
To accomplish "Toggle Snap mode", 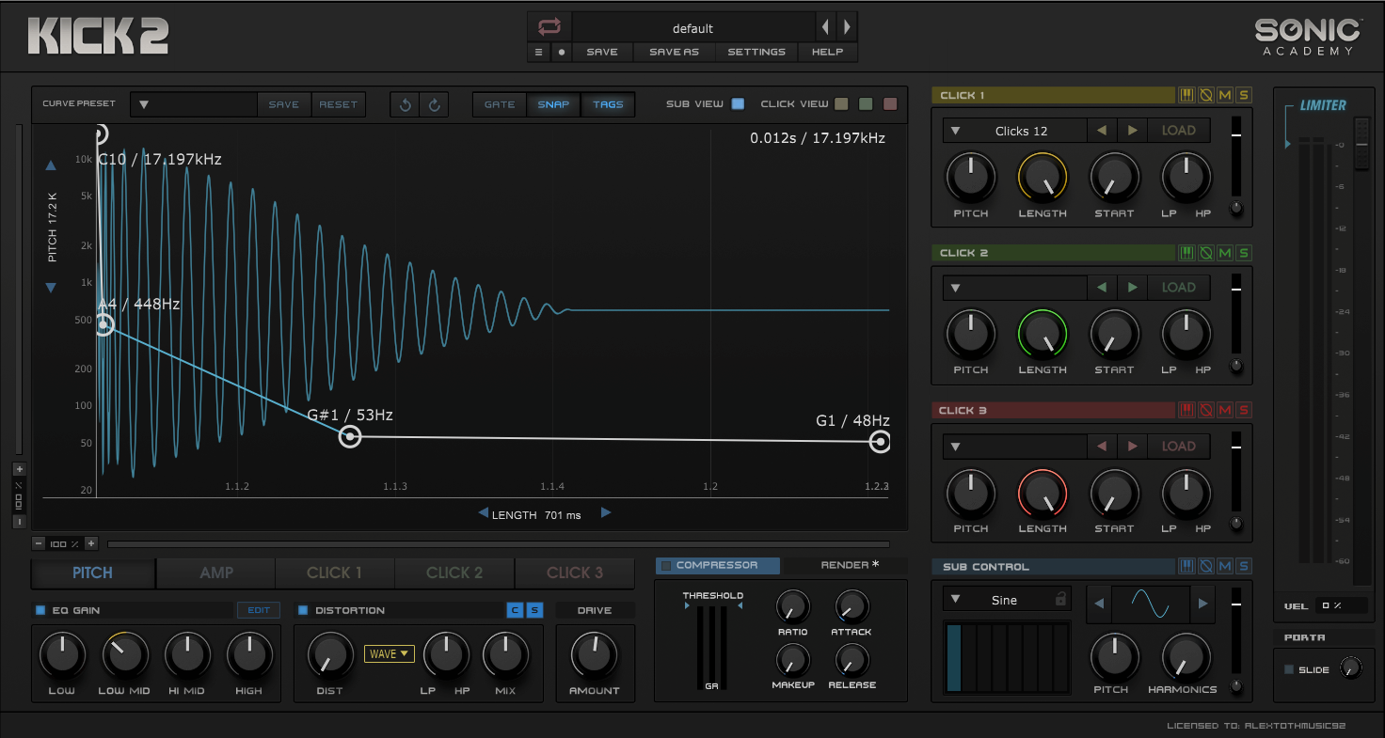I will point(553,104).
